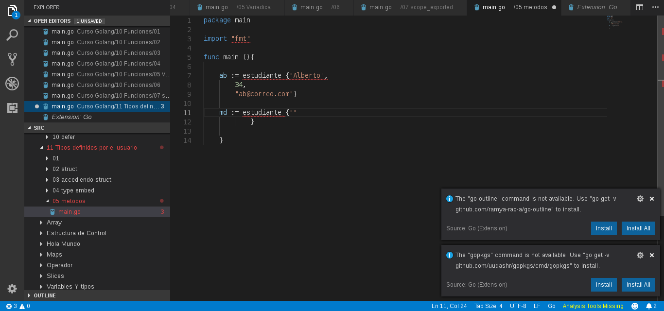Open Extension: Go in open editors list
The height and width of the screenshot is (311, 664).
click(x=97, y=117)
